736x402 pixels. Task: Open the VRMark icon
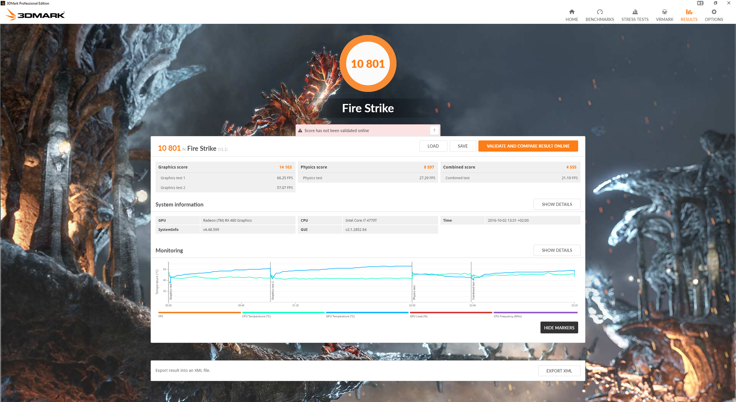[664, 12]
